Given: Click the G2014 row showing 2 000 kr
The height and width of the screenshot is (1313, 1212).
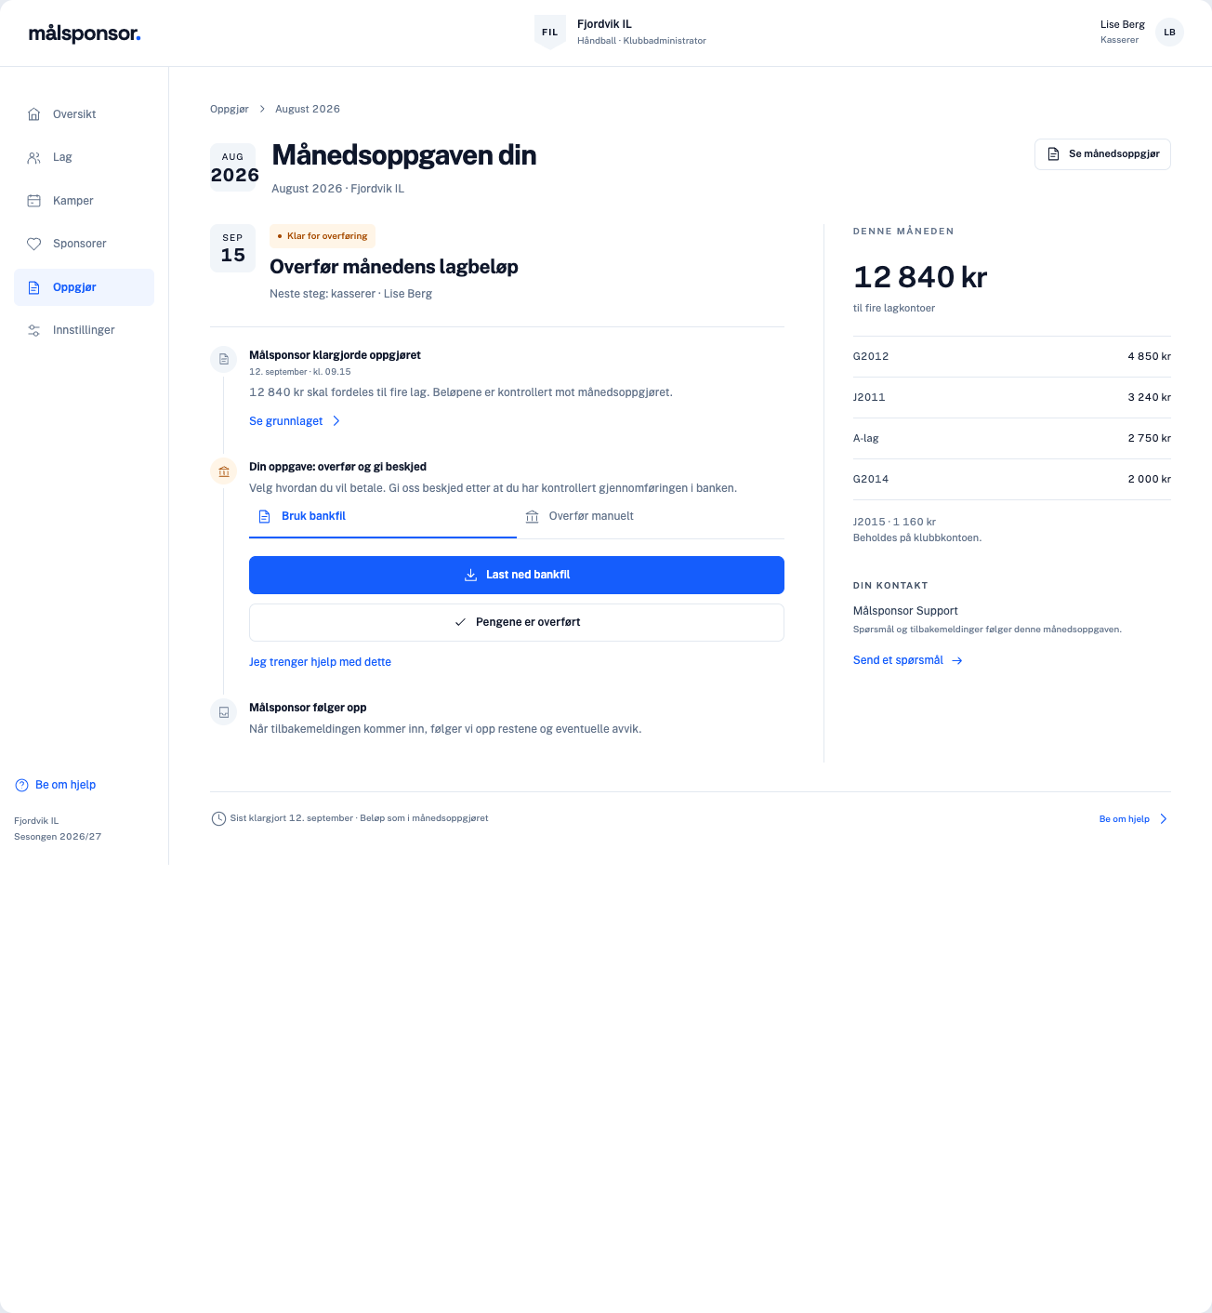Looking at the screenshot, I should pos(1012,479).
